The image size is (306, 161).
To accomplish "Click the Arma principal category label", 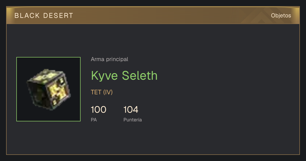I will coord(109,59).
